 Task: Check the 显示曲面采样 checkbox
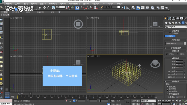[x=167, y=94]
